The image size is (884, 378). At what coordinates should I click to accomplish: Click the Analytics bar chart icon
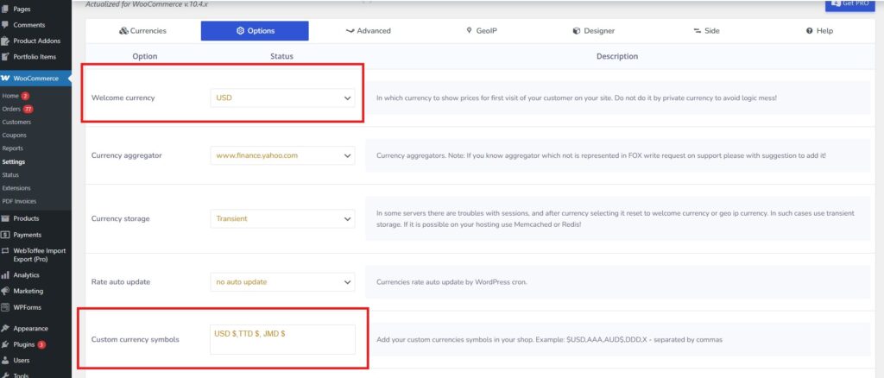point(6,275)
